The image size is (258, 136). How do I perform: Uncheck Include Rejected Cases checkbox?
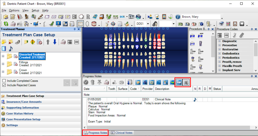click(x=4, y=85)
